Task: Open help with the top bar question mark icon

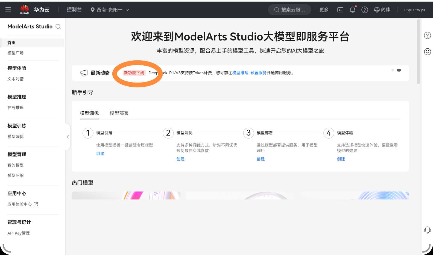Action: pyautogui.click(x=365, y=10)
